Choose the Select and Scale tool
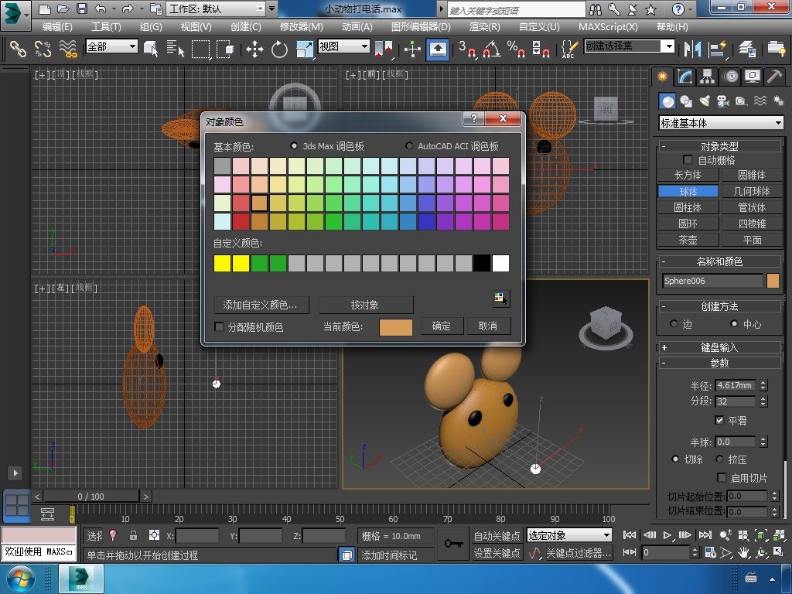792x594 pixels. (x=305, y=49)
